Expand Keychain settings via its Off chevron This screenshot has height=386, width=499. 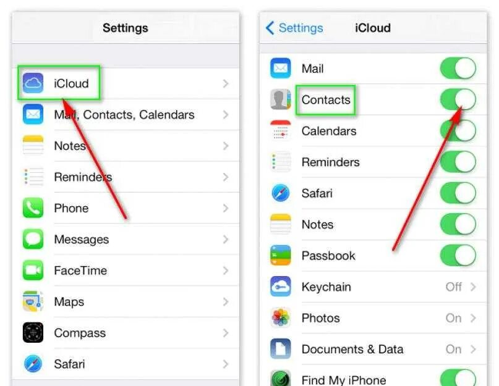tap(473, 287)
